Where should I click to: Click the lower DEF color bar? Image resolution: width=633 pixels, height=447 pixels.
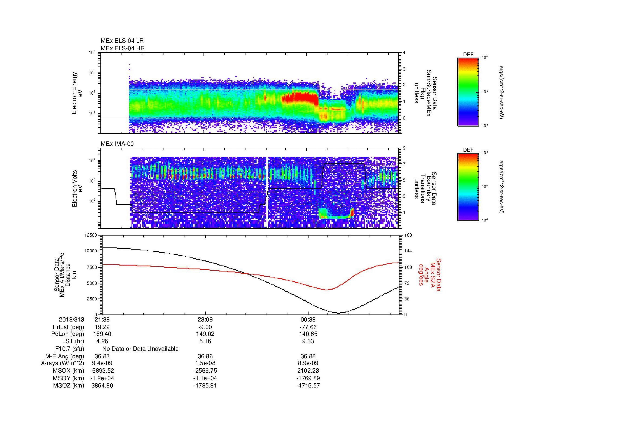[468, 187]
